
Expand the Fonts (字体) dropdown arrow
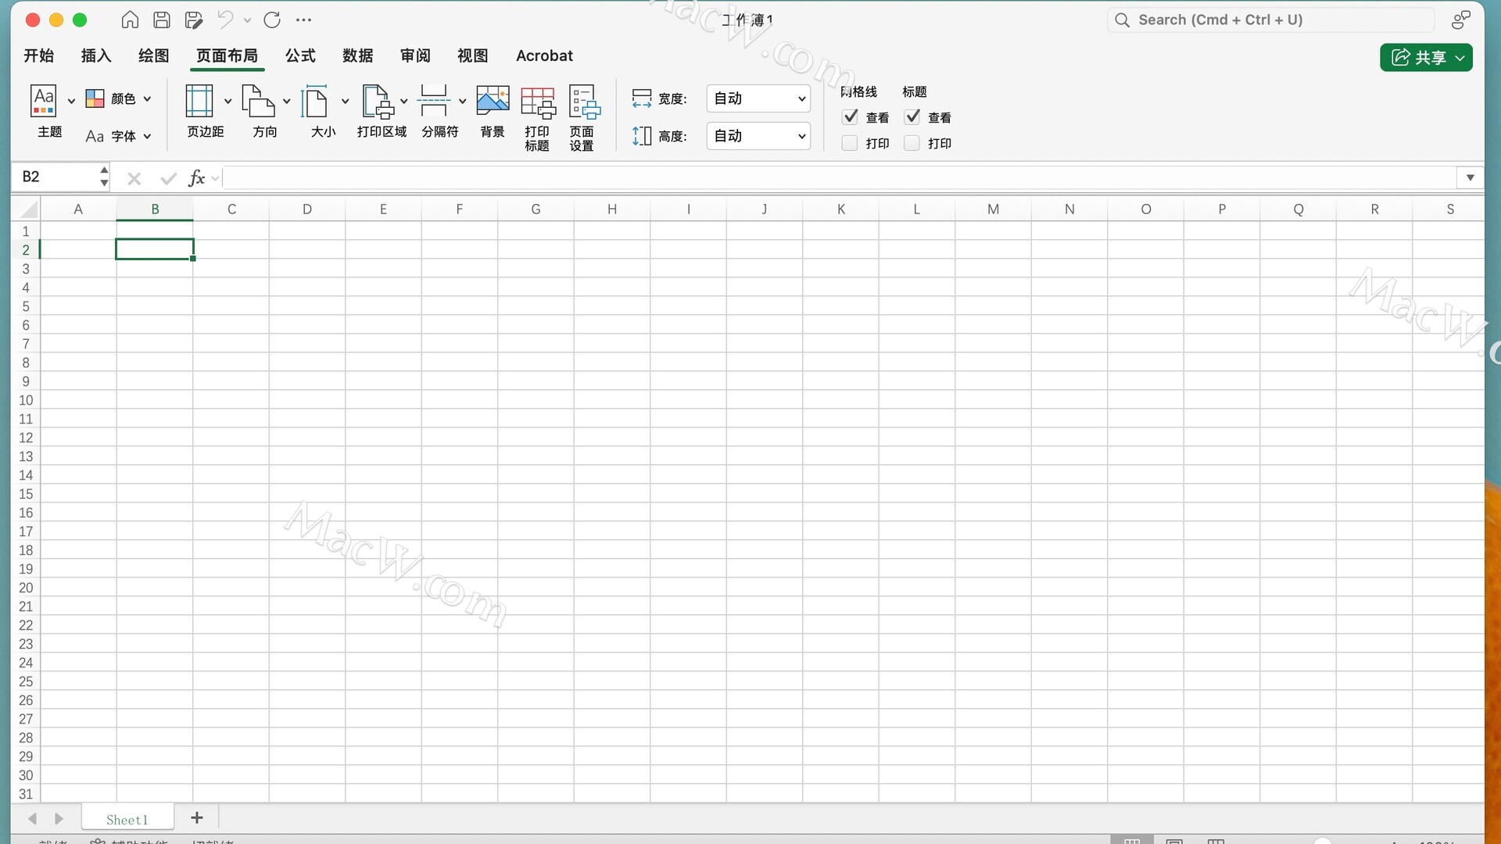click(x=147, y=136)
